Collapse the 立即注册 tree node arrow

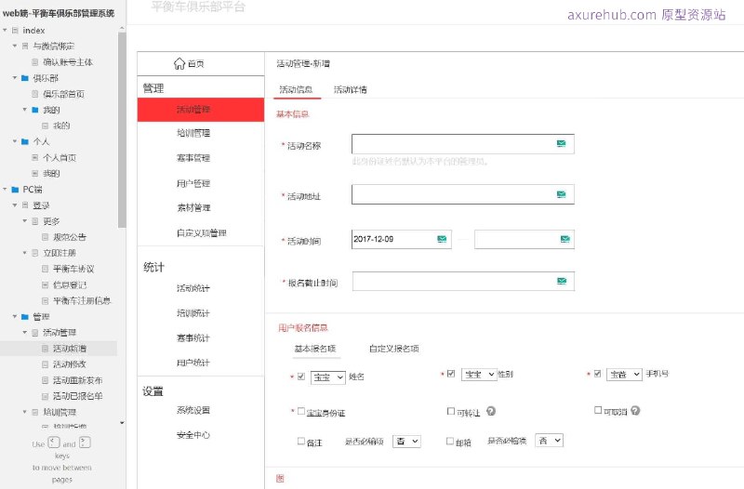coord(25,253)
